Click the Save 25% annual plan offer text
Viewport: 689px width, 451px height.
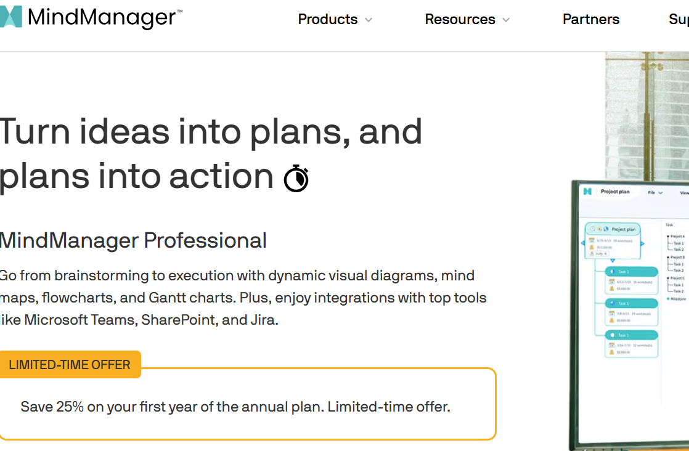(235, 407)
